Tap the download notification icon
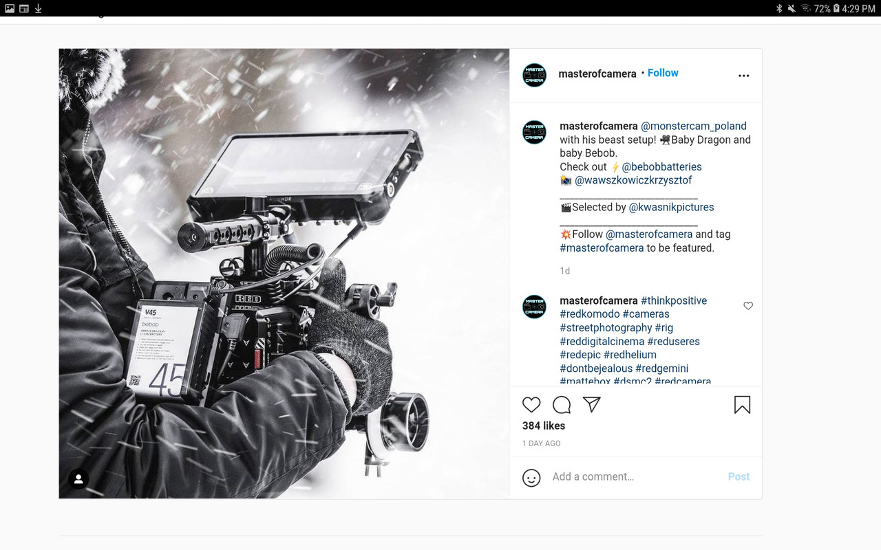 pos(38,8)
